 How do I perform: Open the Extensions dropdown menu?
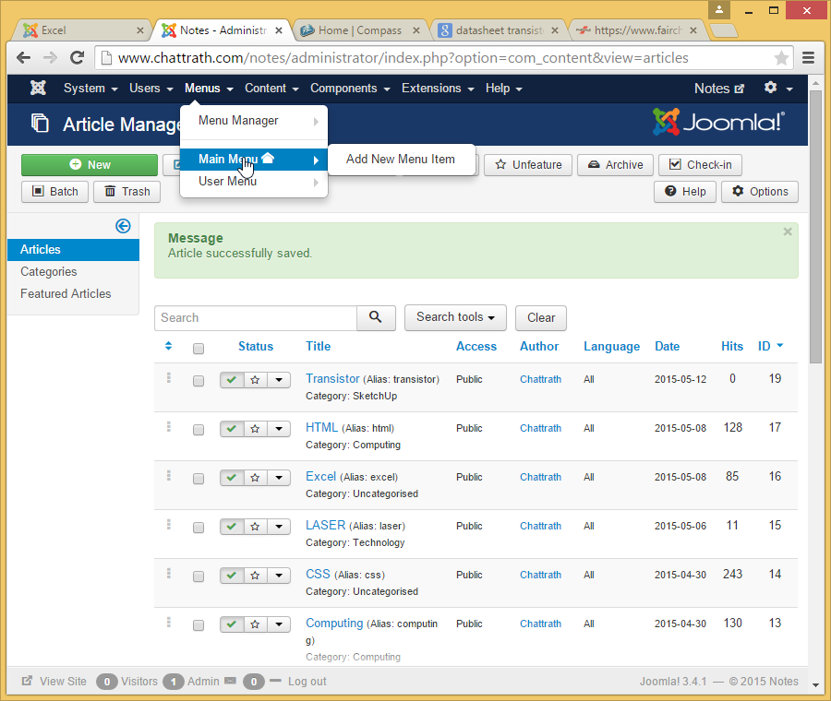point(437,89)
